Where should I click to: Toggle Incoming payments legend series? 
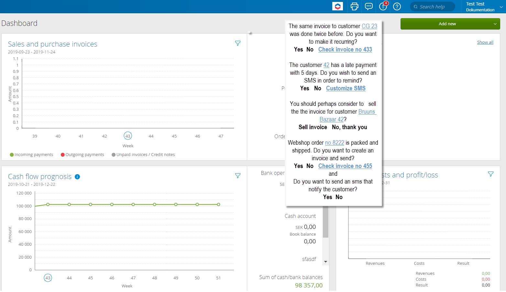click(x=31, y=155)
